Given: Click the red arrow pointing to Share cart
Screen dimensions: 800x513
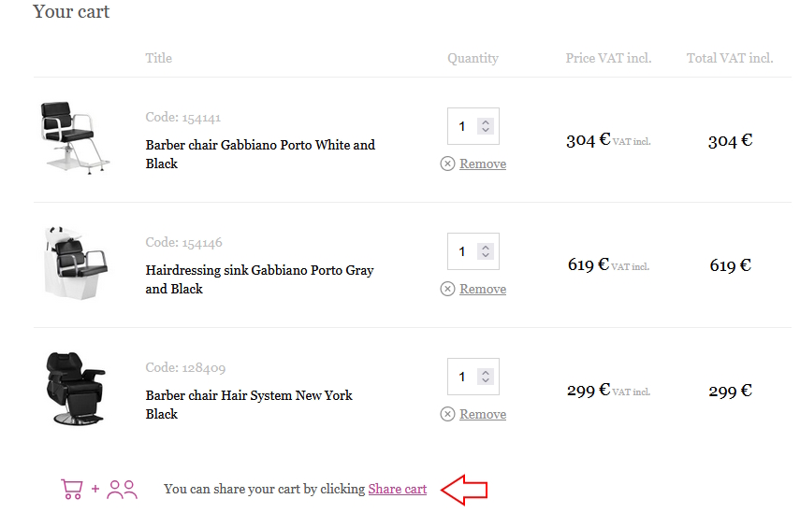Looking at the screenshot, I should [x=464, y=489].
